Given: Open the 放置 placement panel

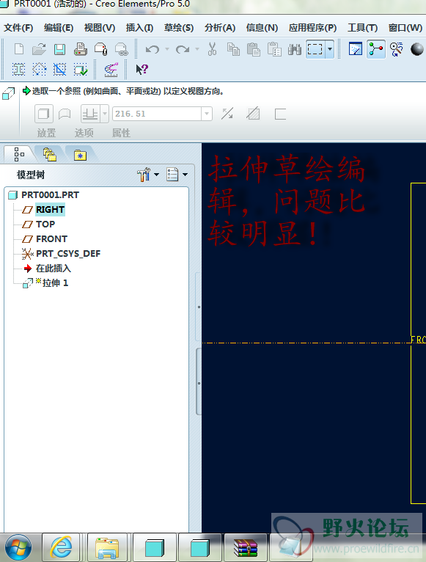Looking at the screenshot, I should 47,134.
